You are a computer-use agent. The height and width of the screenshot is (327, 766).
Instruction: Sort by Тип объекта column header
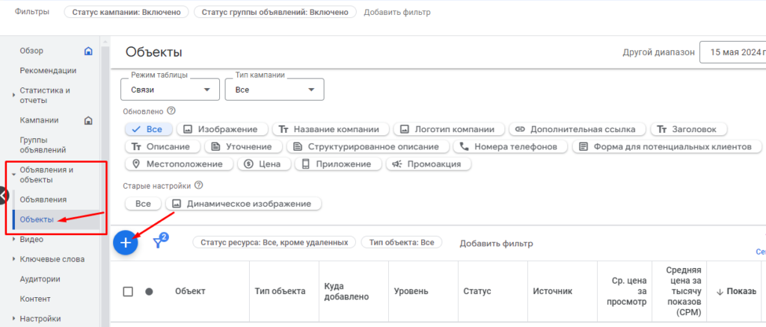click(x=280, y=291)
